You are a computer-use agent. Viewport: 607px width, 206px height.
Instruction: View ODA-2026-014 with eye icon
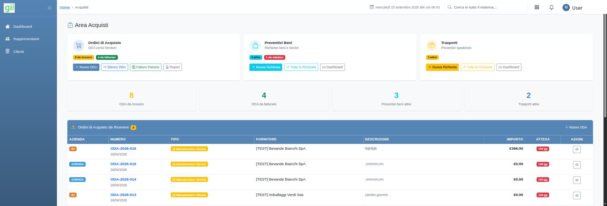tap(576, 180)
